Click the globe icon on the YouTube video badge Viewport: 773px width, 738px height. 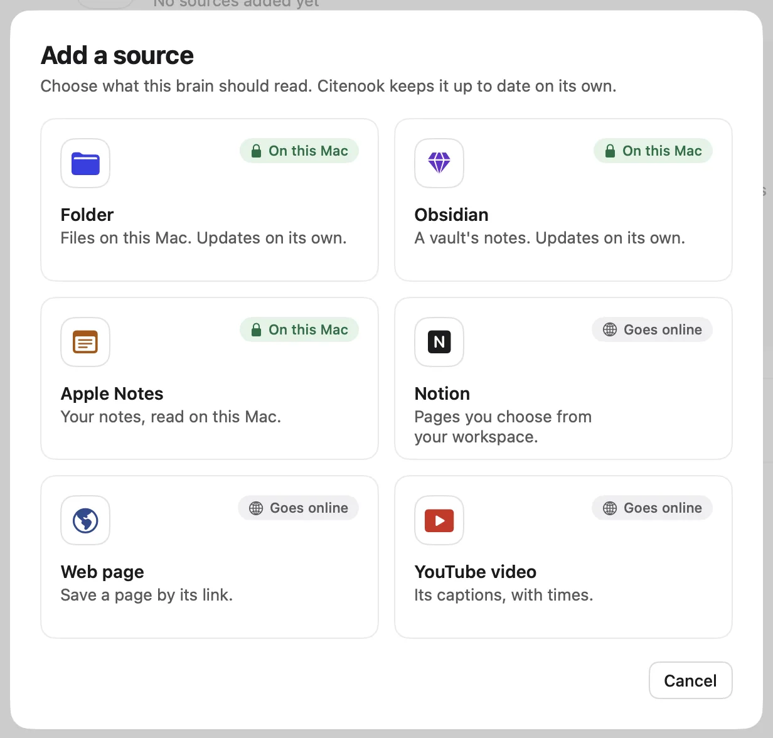click(610, 508)
